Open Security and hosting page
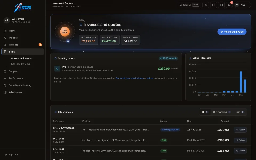 (22, 85)
